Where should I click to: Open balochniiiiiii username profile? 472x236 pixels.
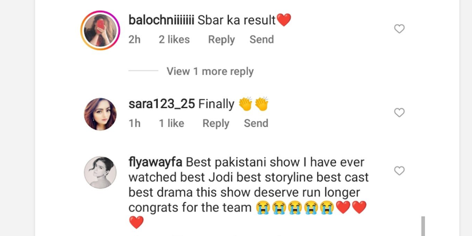pos(161,20)
